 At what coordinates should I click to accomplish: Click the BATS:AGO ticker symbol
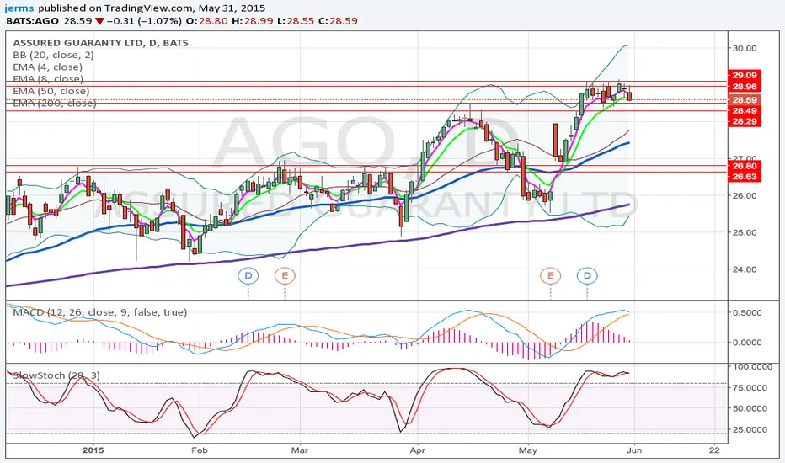pyautogui.click(x=33, y=21)
